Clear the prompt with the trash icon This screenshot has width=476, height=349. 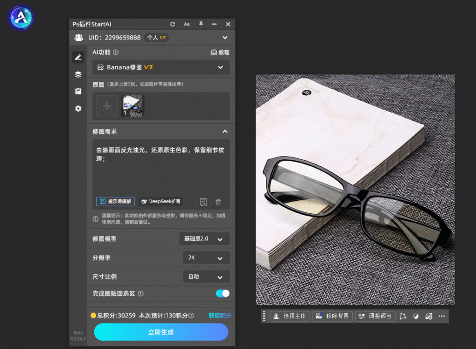pyautogui.click(x=218, y=202)
